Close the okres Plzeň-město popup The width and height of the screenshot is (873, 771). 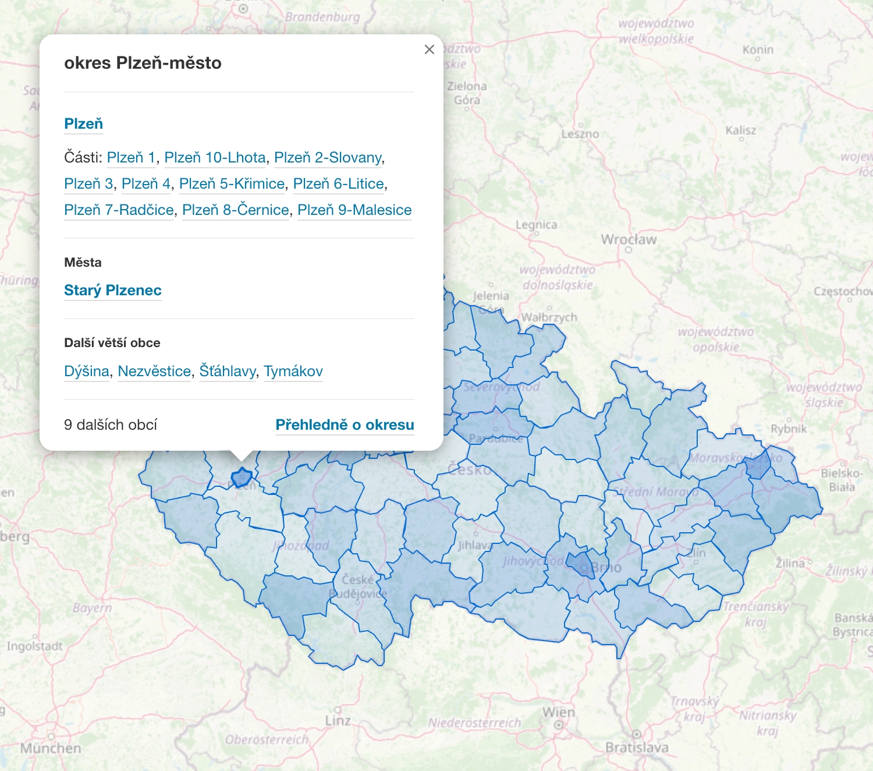[x=430, y=49]
